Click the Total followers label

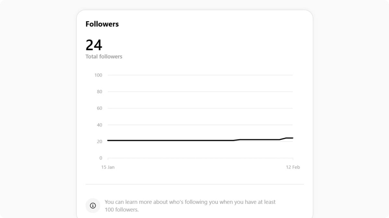[x=104, y=57]
